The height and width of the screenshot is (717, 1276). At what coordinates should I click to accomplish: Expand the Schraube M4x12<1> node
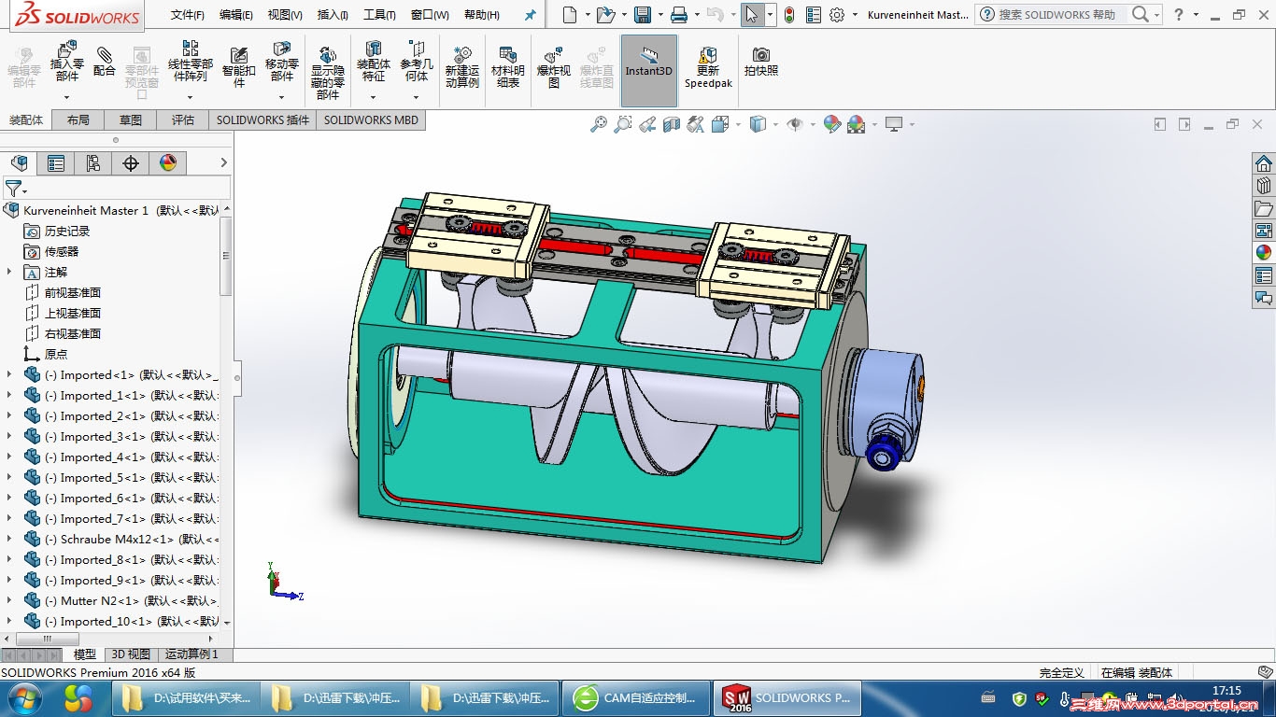pos(9,539)
